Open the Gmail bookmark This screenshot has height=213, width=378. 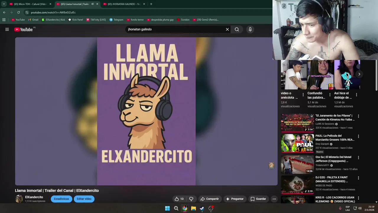pyautogui.click(x=33, y=20)
